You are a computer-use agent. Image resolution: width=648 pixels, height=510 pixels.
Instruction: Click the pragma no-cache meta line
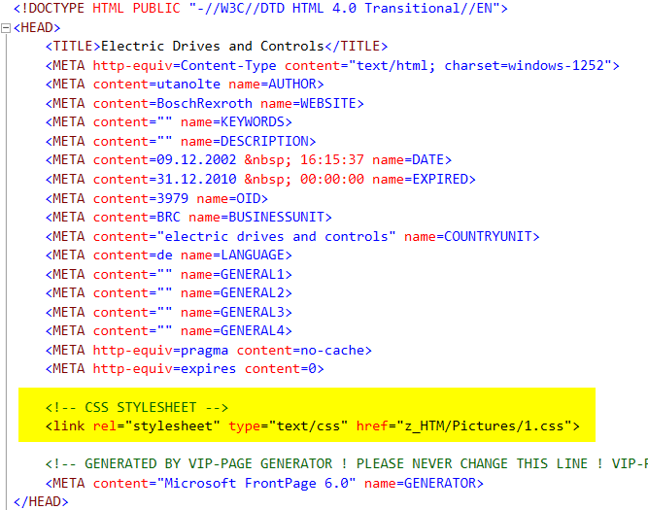pos(208,350)
